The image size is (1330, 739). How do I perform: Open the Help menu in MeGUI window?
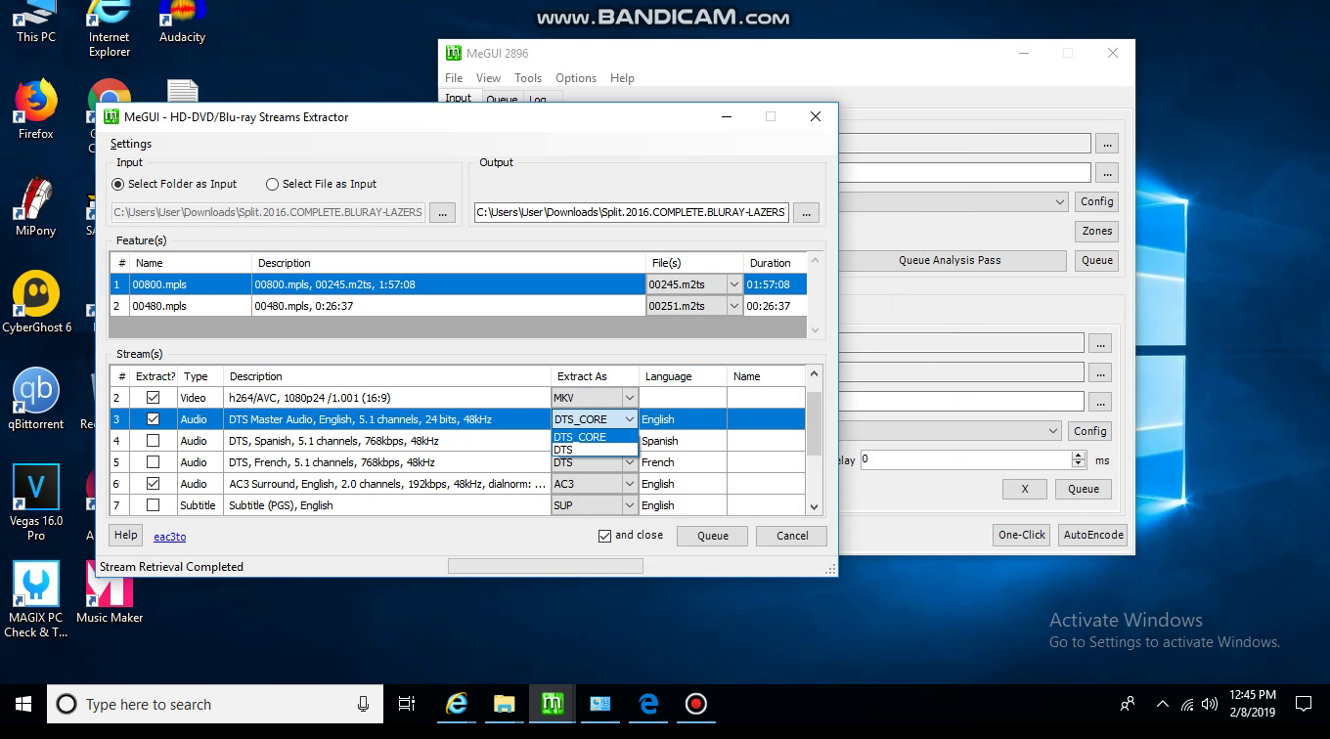pyautogui.click(x=622, y=78)
